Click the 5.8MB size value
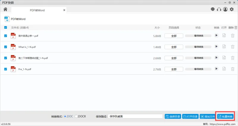Viewport: 238px width, 126px height. 157,36
